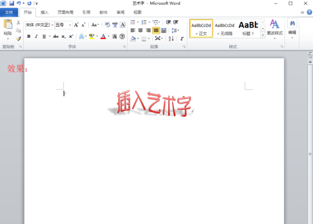Apply character border icon
Viewport: 313px width, 224px height.
click(123, 24)
